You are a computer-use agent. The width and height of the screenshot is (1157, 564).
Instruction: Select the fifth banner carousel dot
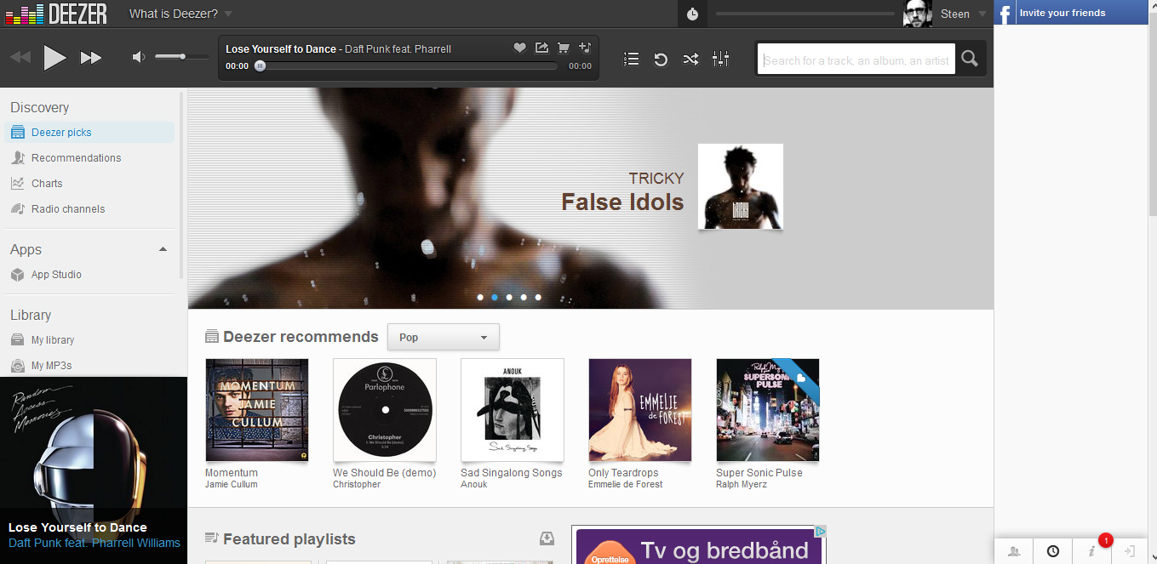[x=538, y=298]
